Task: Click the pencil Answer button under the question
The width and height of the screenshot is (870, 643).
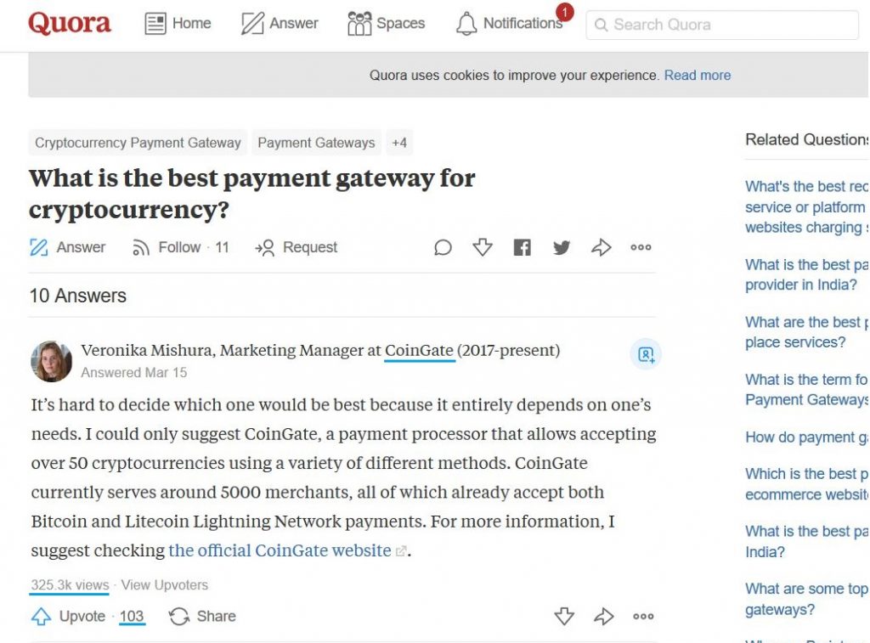Action: [x=67, y=247]
